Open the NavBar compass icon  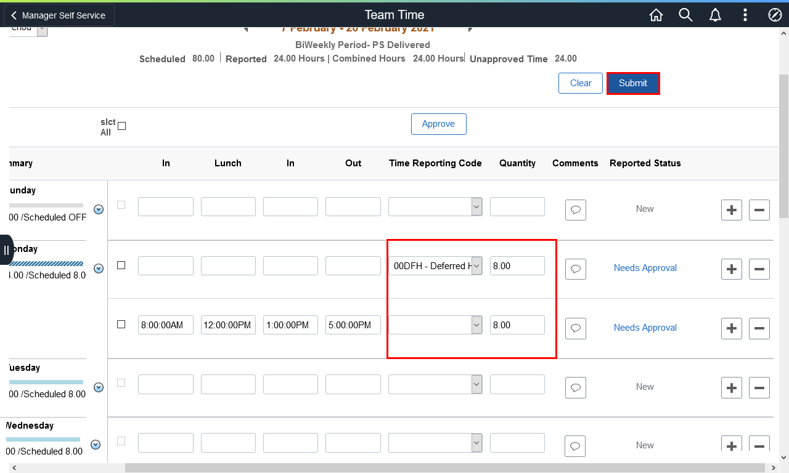coord(775,15)
